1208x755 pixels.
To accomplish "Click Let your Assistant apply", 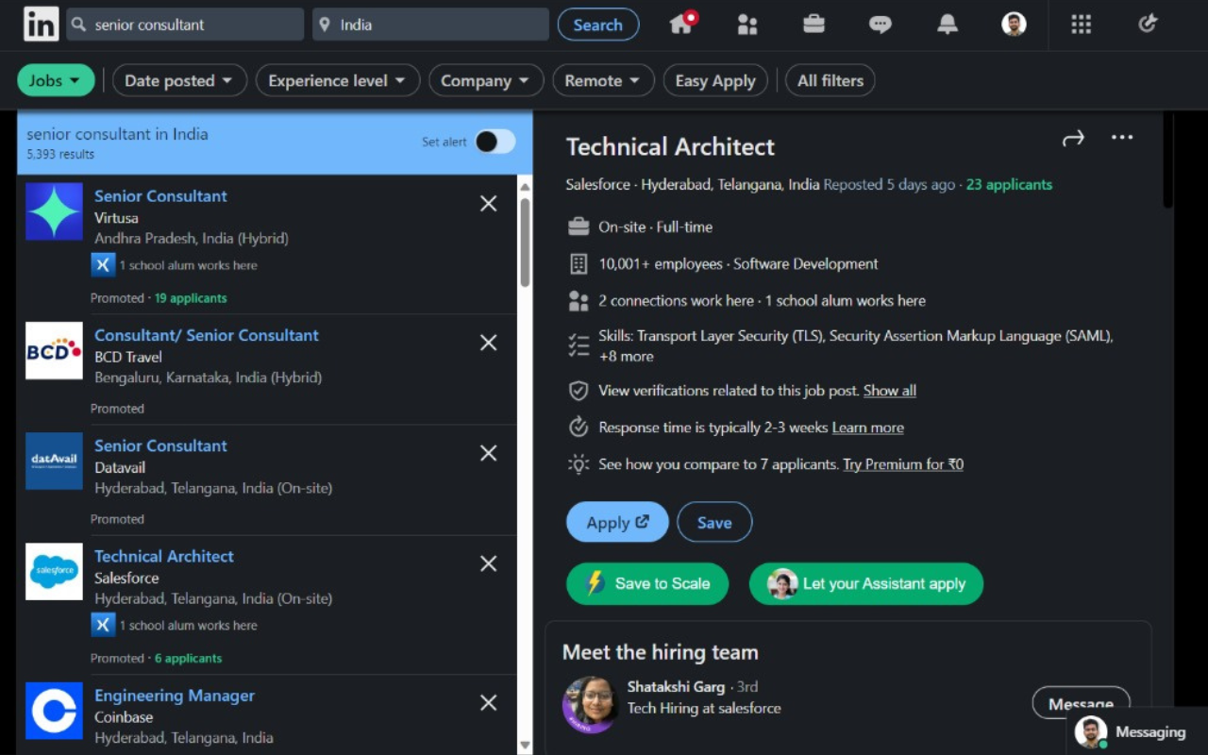I will (866, 583).
